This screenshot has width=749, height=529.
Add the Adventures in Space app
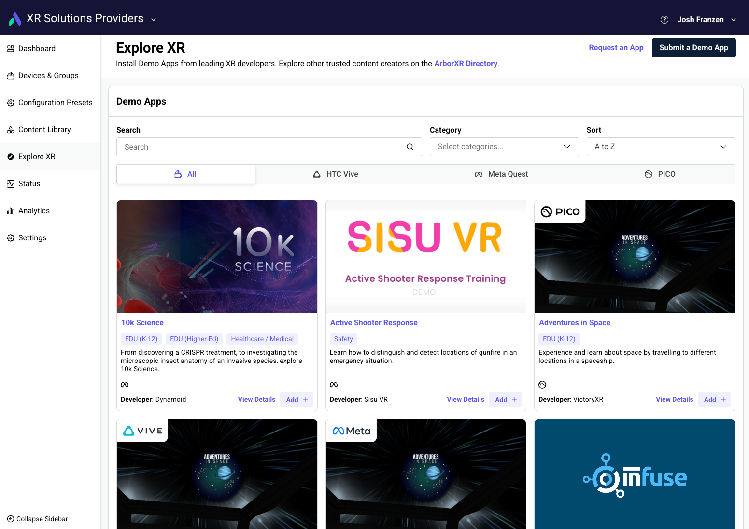point(714,400)
